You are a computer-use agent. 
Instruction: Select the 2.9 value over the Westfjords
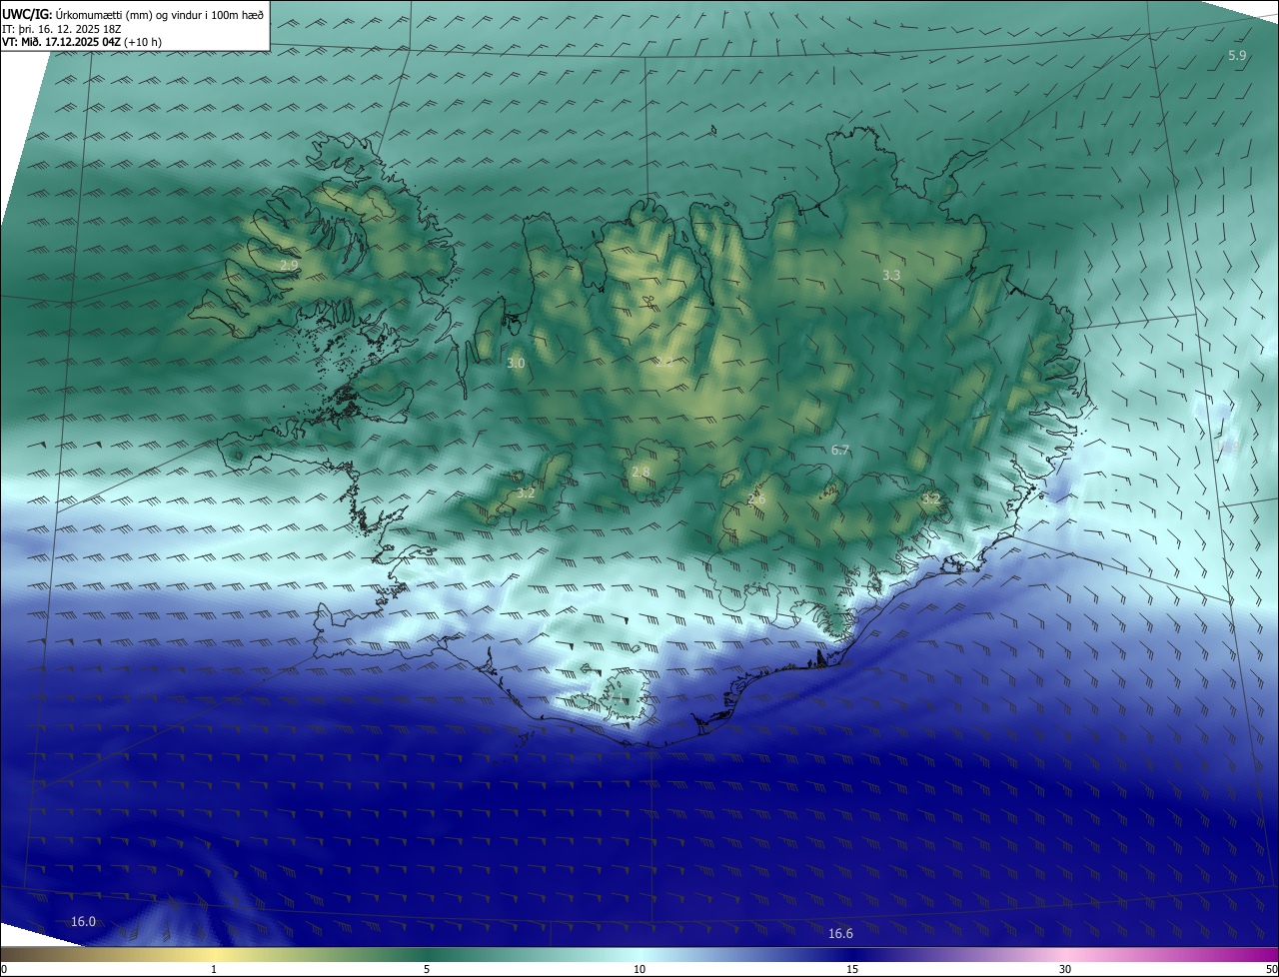click(288, 265)
